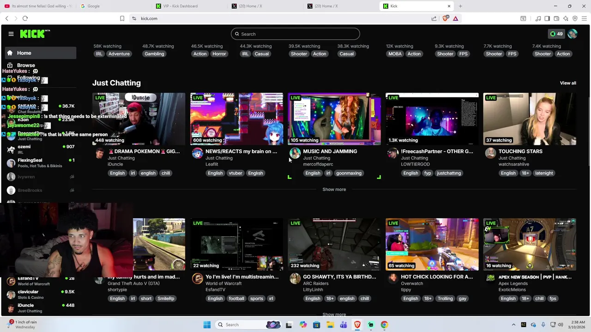Close the active Kick tab
Image resolution: width=591 pixels, height=332 pixels.
point(449,6)
